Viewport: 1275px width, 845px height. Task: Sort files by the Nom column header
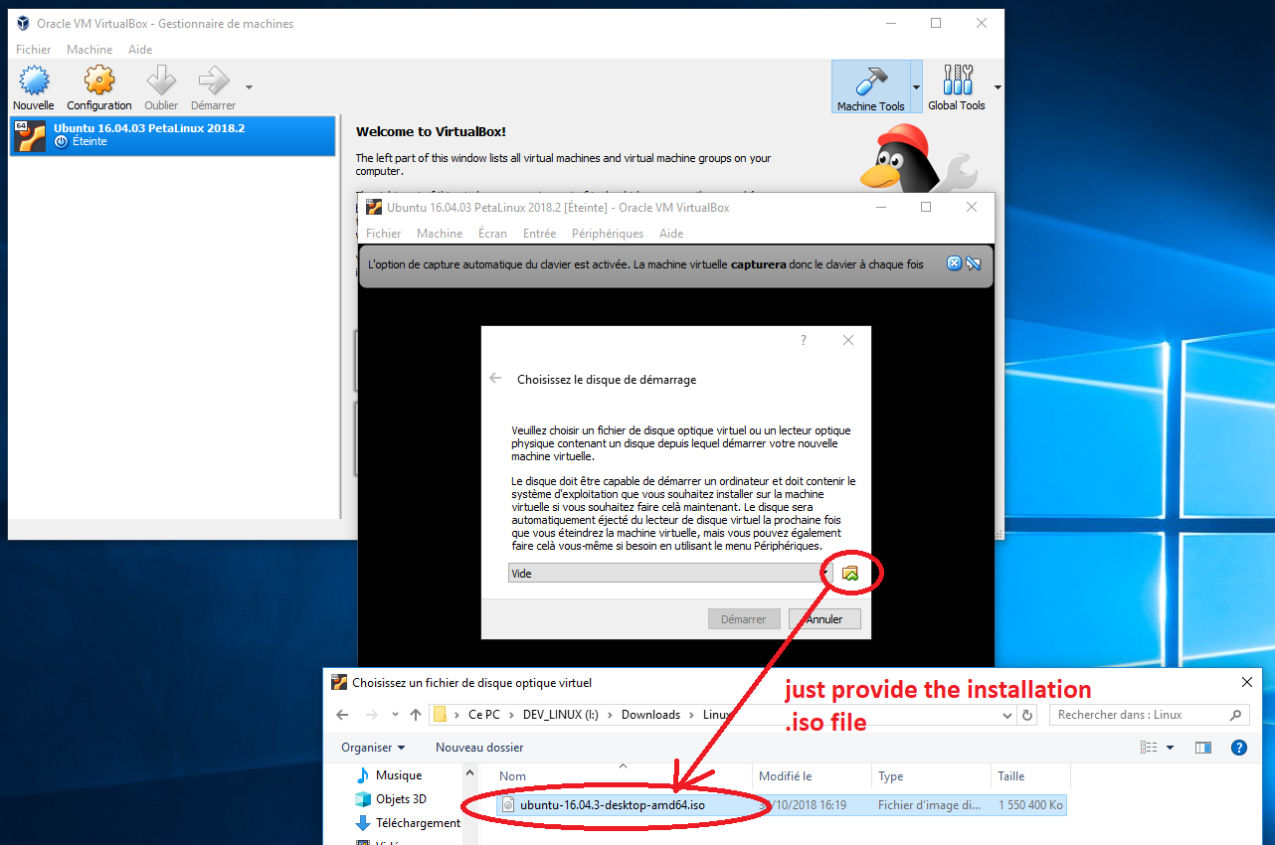623,776
